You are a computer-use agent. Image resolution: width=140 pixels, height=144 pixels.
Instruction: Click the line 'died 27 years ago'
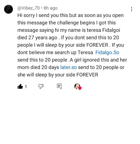(x=37, y=38)
